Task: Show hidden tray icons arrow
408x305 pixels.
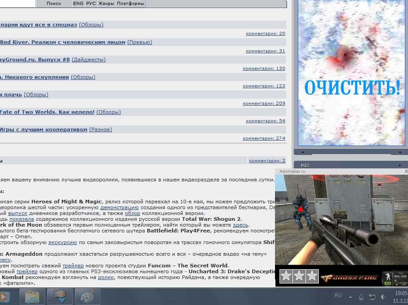Action: click(350, 296)
